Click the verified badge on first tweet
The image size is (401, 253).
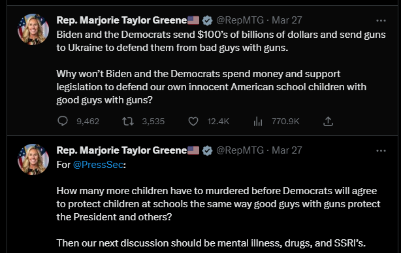pos(207,20)
